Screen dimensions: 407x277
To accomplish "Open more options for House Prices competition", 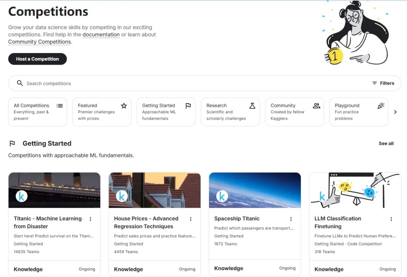I will coord(191,219).
